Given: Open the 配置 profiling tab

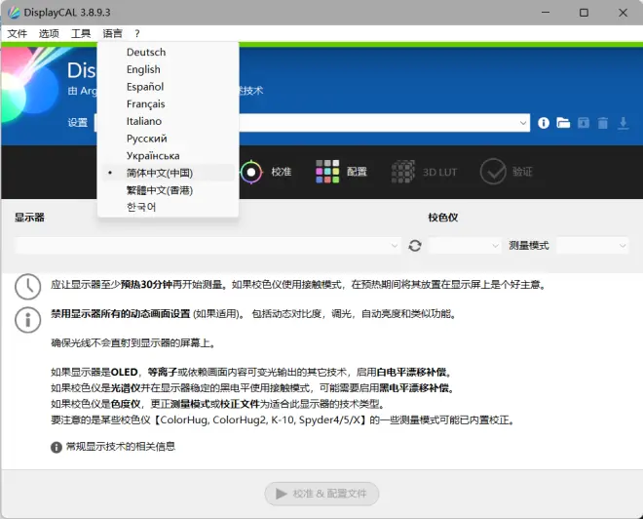Looking at the screenshot, I should (x=341, y=172).
